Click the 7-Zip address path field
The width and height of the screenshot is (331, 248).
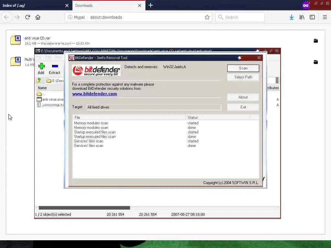pos(55,80)
